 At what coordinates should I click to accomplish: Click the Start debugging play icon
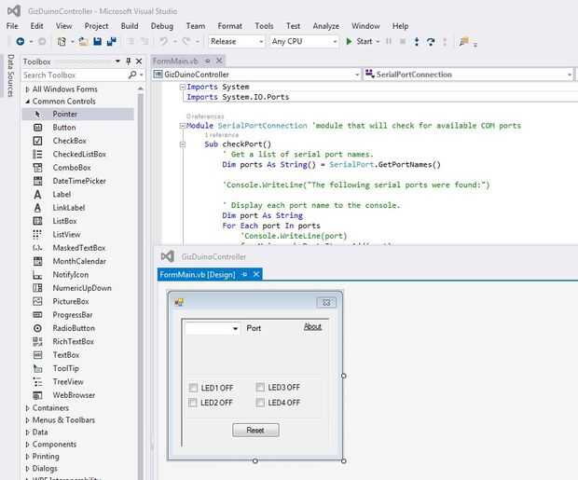coord(349,42)
